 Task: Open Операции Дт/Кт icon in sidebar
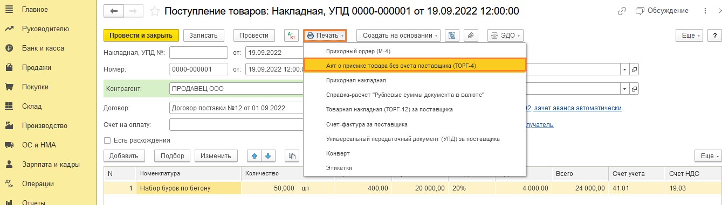pyautogui.click(x=9, y=183)
